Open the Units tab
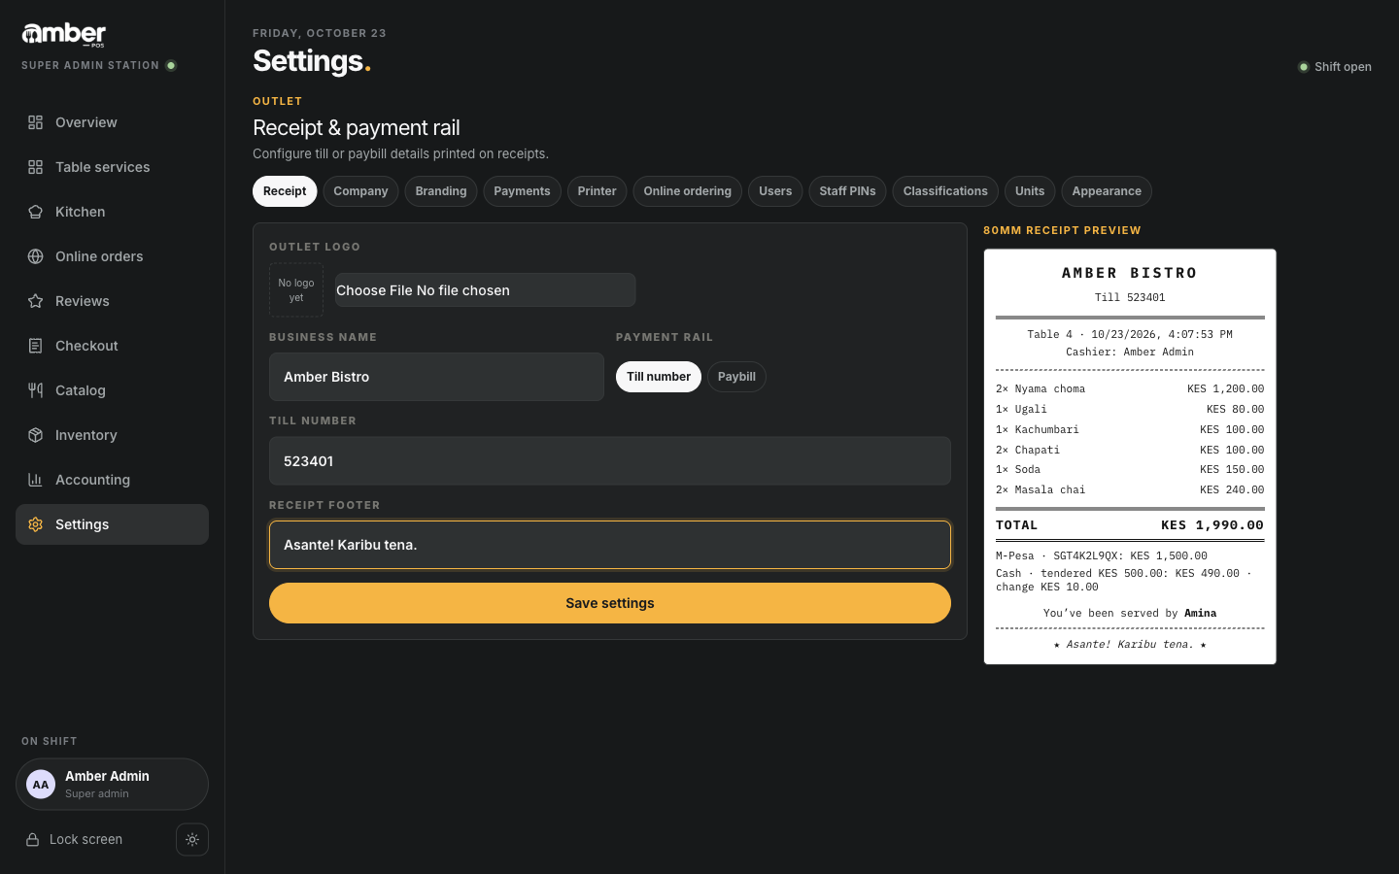This screenshot has width=1399, height=874. click(x=1030, y=191)
